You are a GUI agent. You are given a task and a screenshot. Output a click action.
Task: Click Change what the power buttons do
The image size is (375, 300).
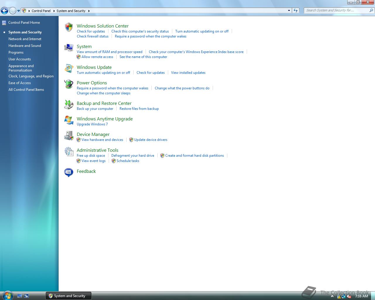pos(182,88)
